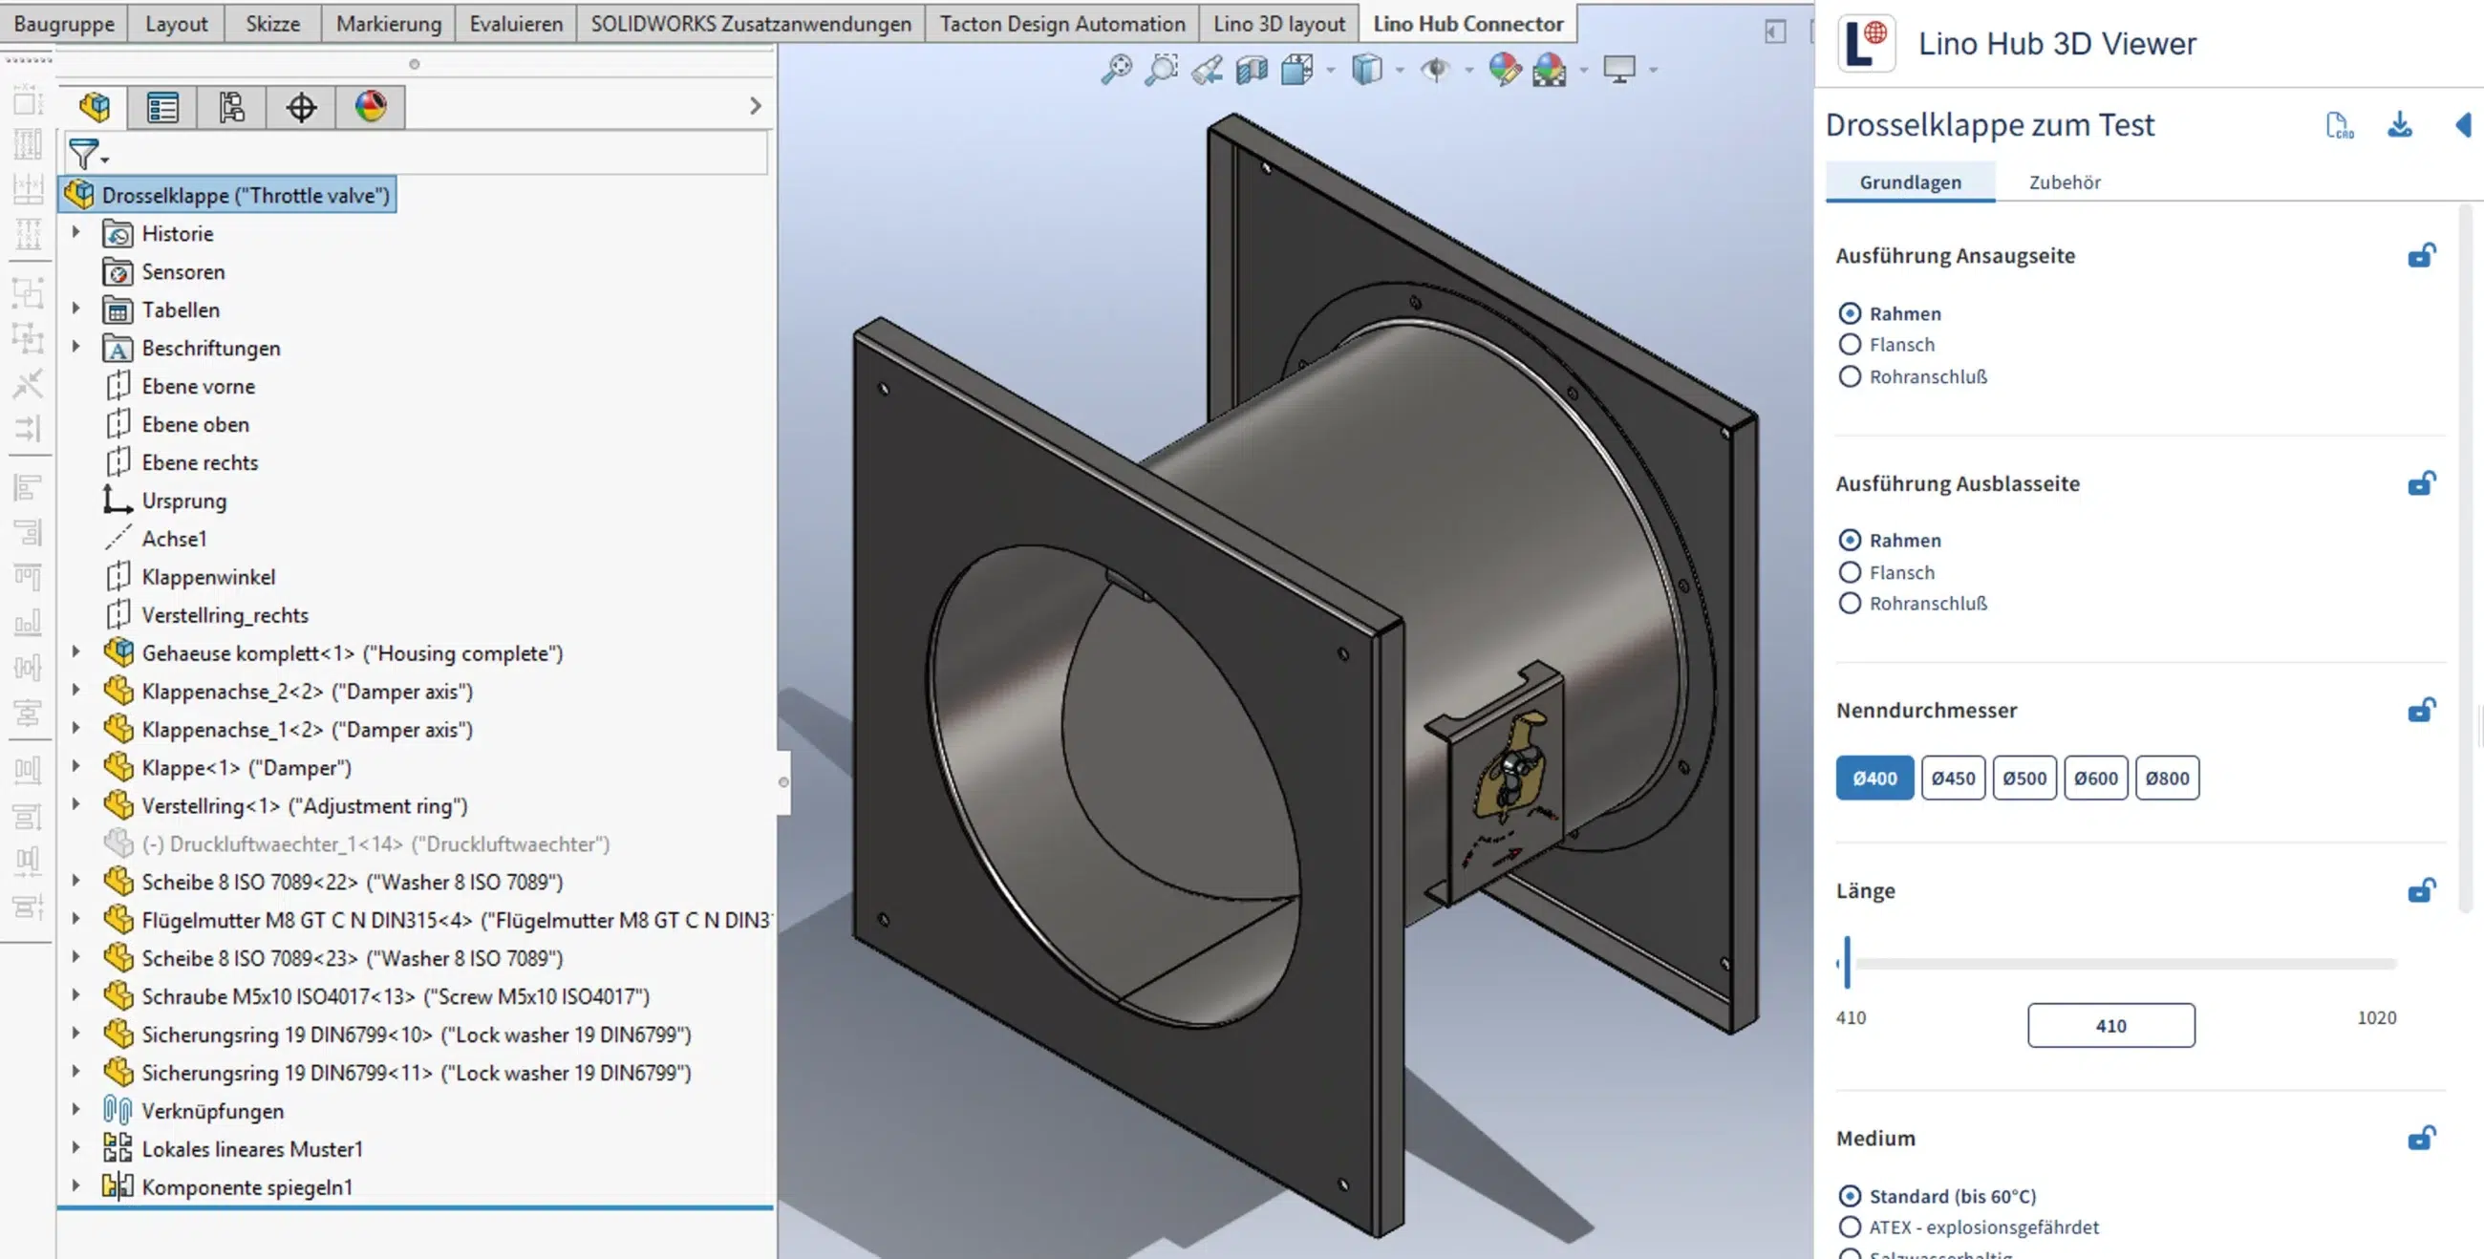The width and height of the screenshot is (2484, 1259).
Task: Open the ConfigurationManager tab icon
Action: (x=231, y=106)
